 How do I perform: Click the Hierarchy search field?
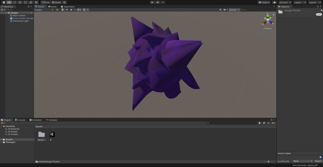tap(20, 10)
